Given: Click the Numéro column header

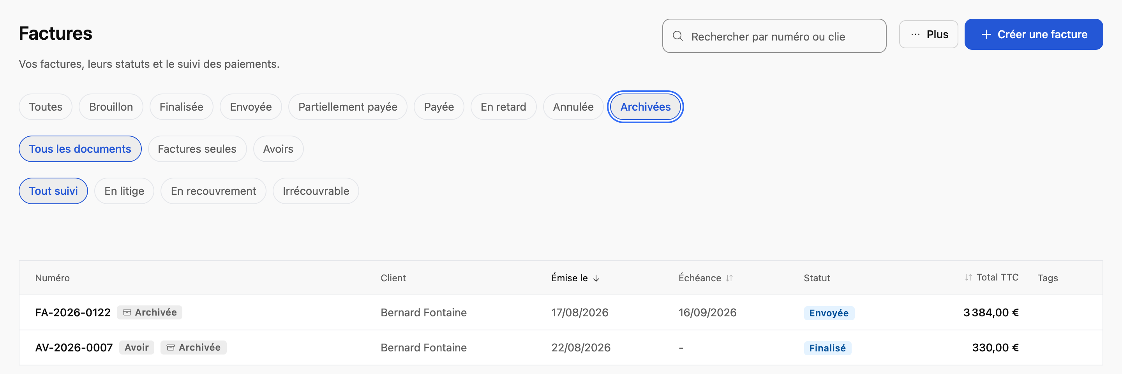Looking at the screenshot, I should tap(52, 278).
